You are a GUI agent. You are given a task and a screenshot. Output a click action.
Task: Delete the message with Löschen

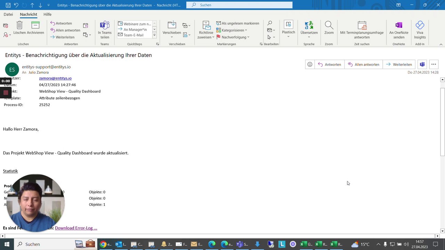(x=19, y=28)
